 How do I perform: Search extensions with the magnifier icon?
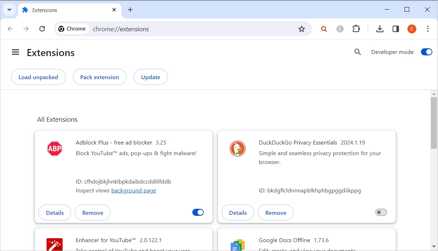(x=358, y=52)
